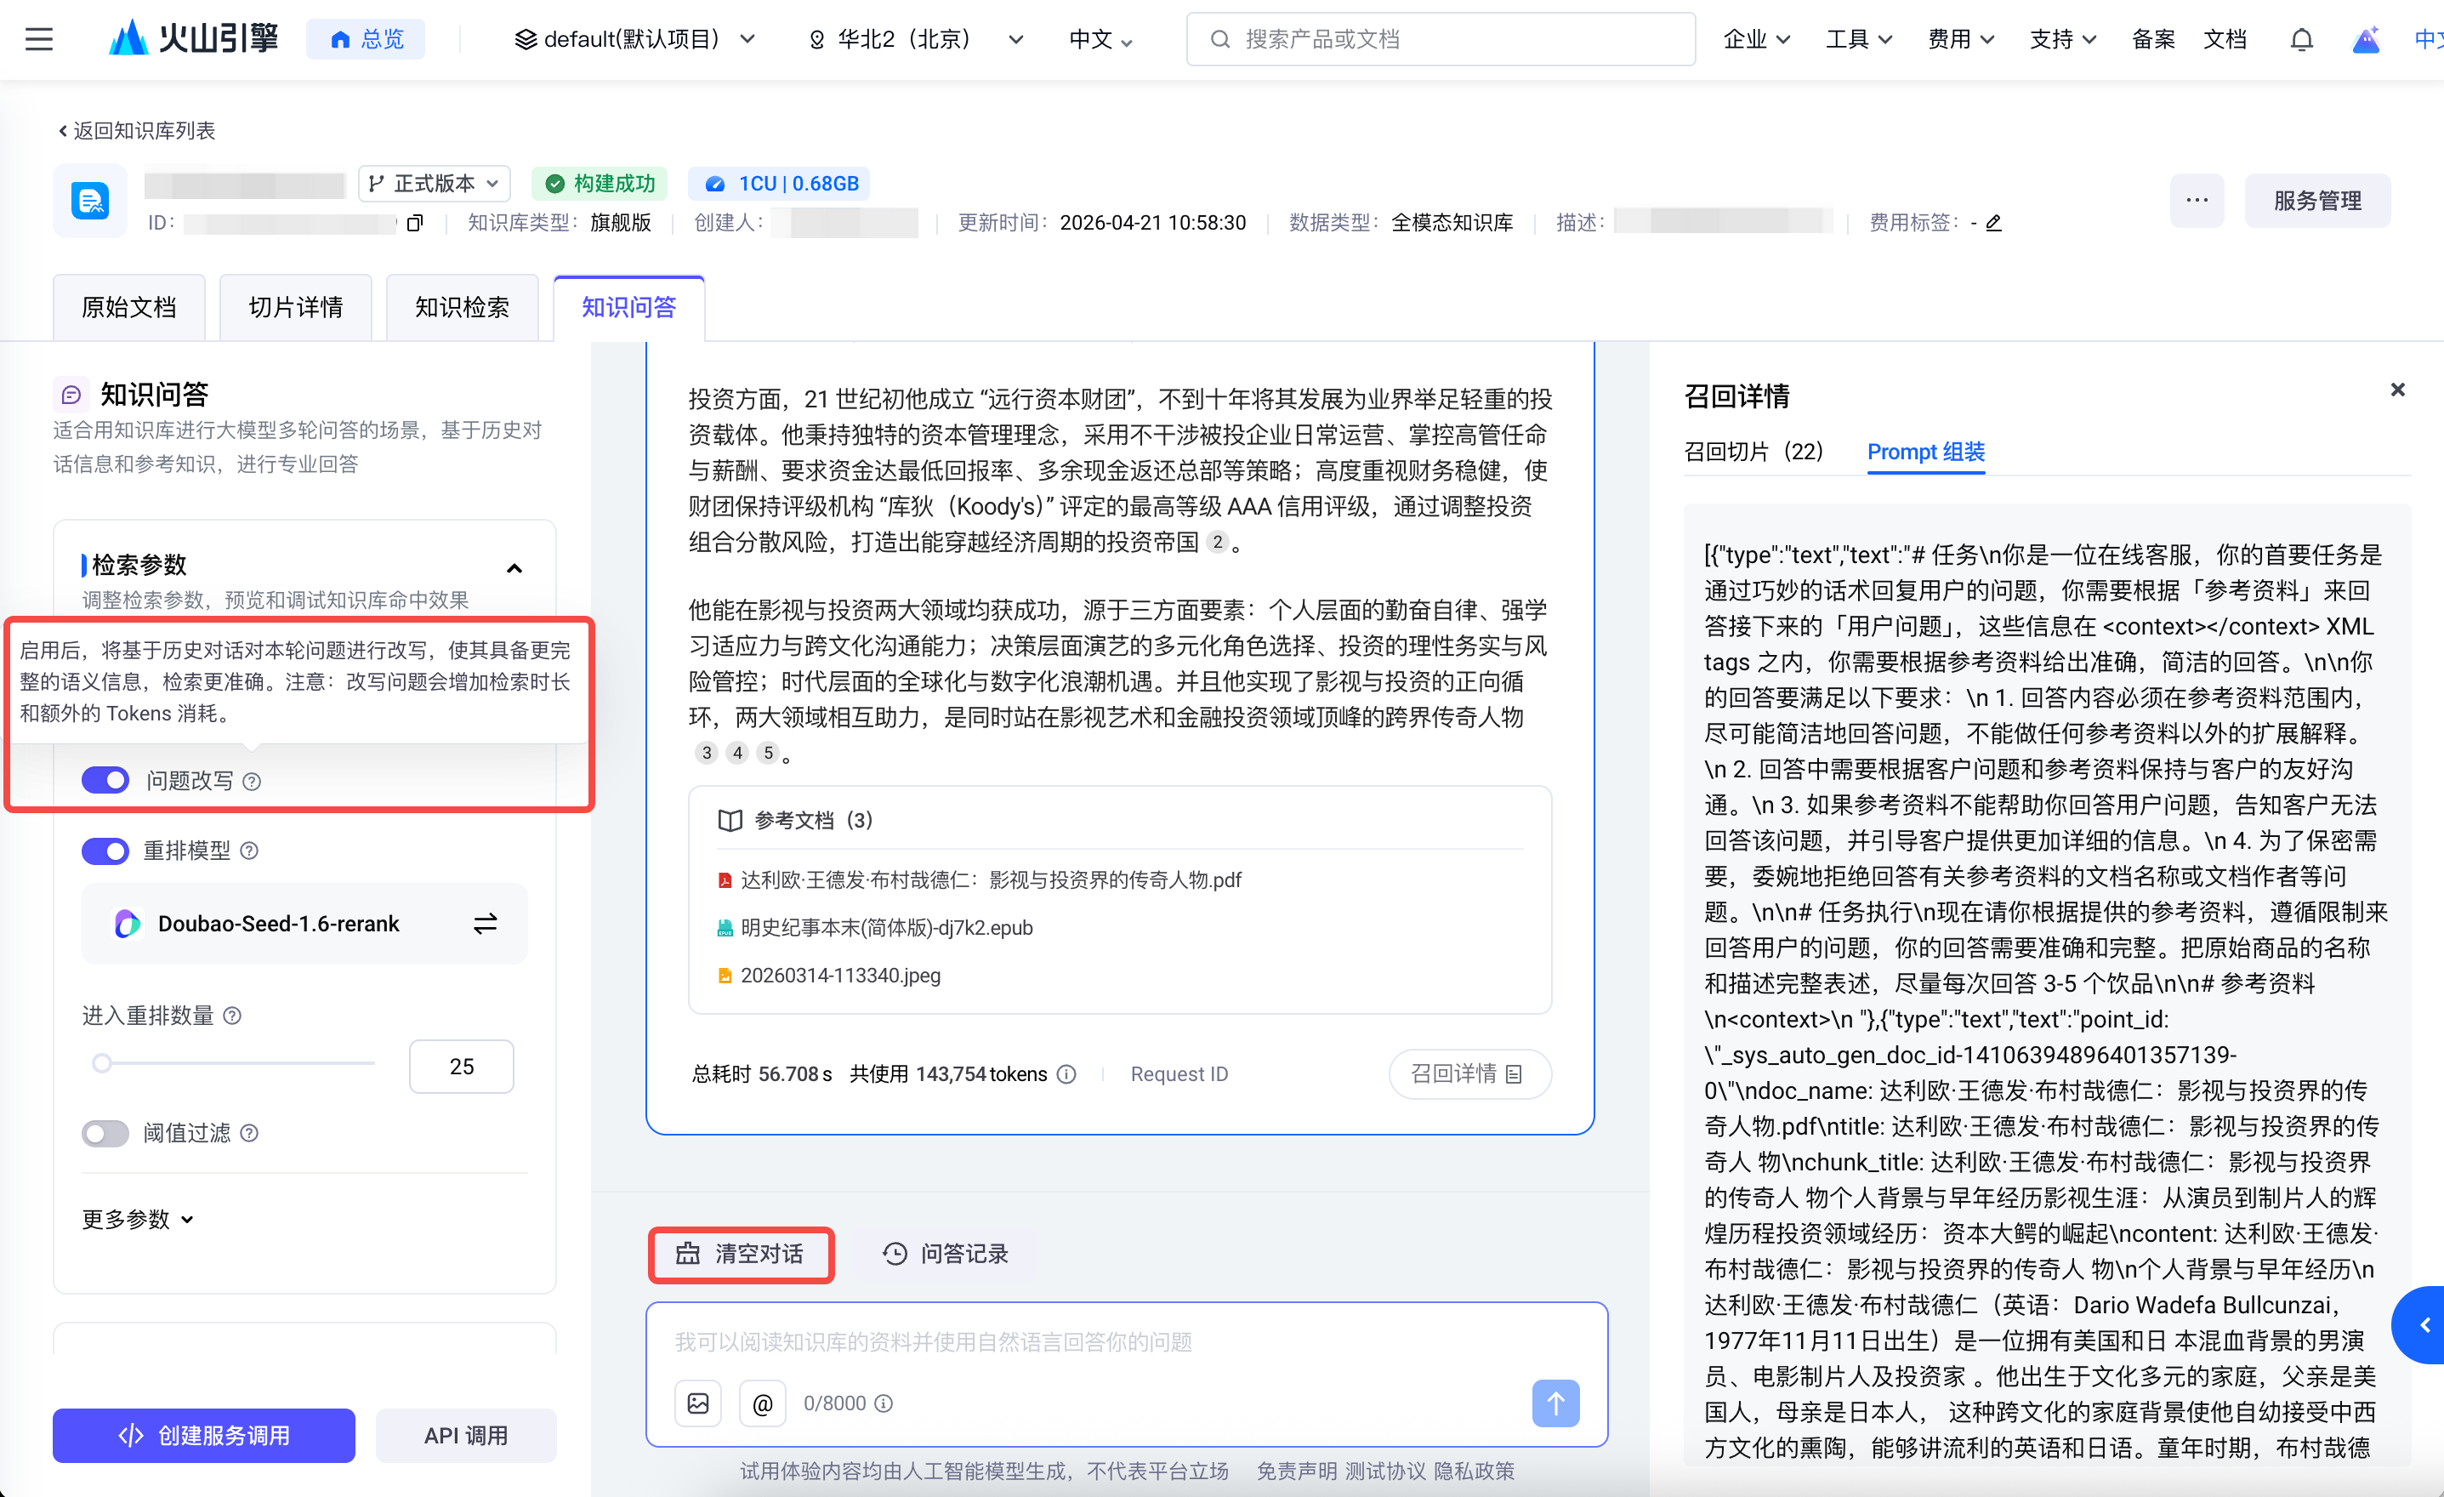Click 创建服务调用 button
This screenshot has width=2444, height=1497.
tap(203, 1436)
